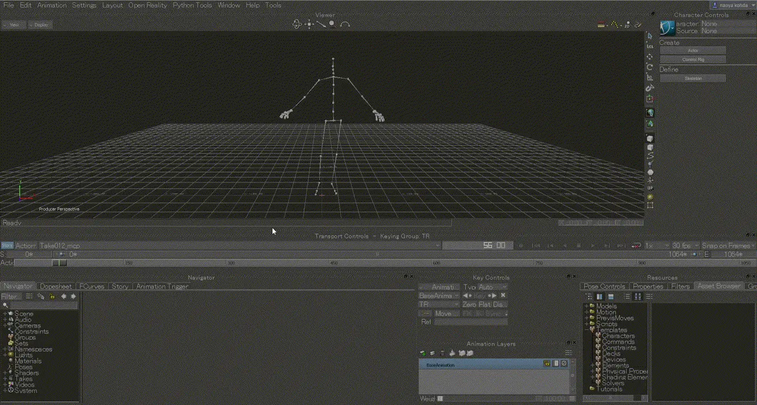The image size is (757, 405).
Task: Open the 30 fps frame rate dropdown
Action: tap(686, 246)
